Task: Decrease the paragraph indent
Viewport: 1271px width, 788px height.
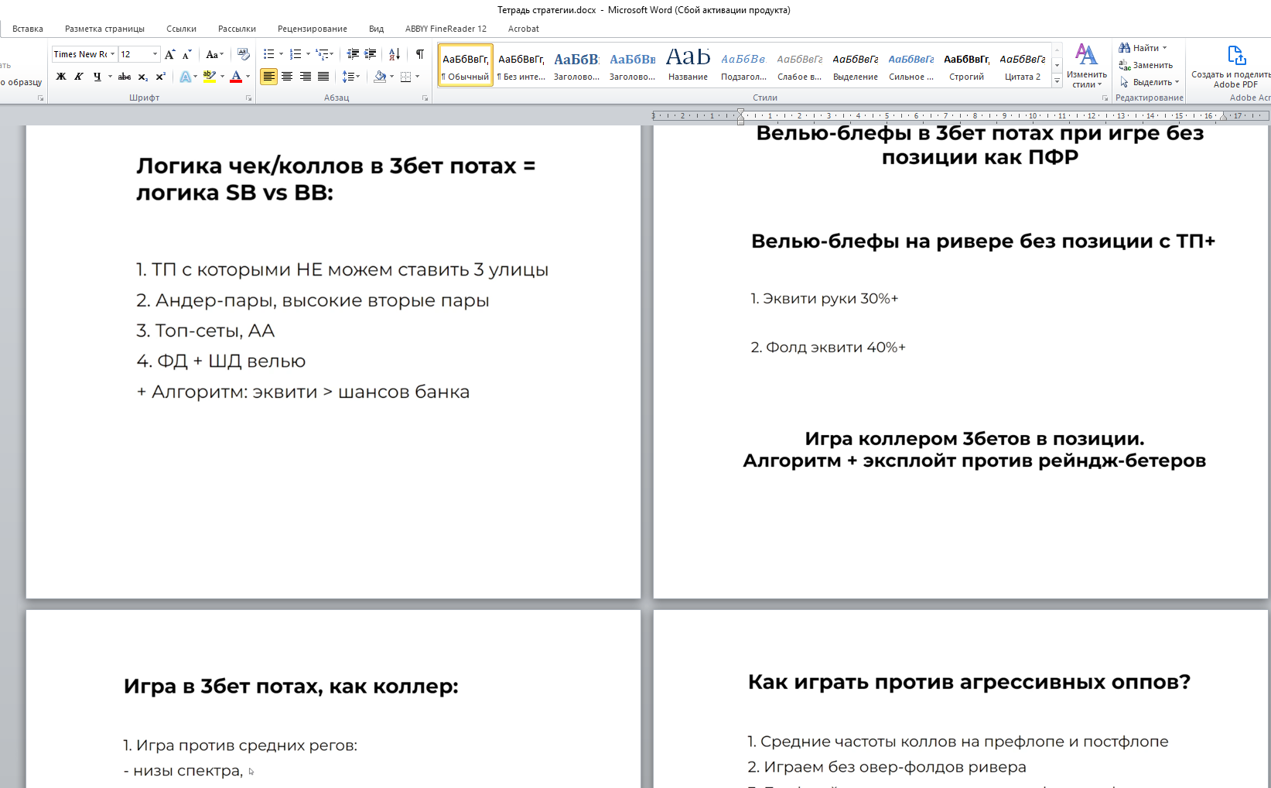Action: coord(353,54)
